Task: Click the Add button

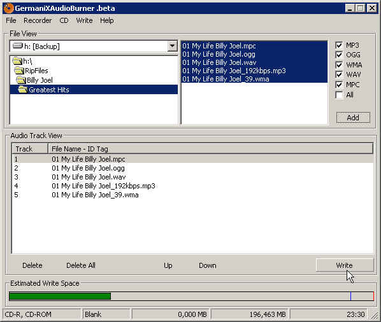Action: [x=353, y=118]
